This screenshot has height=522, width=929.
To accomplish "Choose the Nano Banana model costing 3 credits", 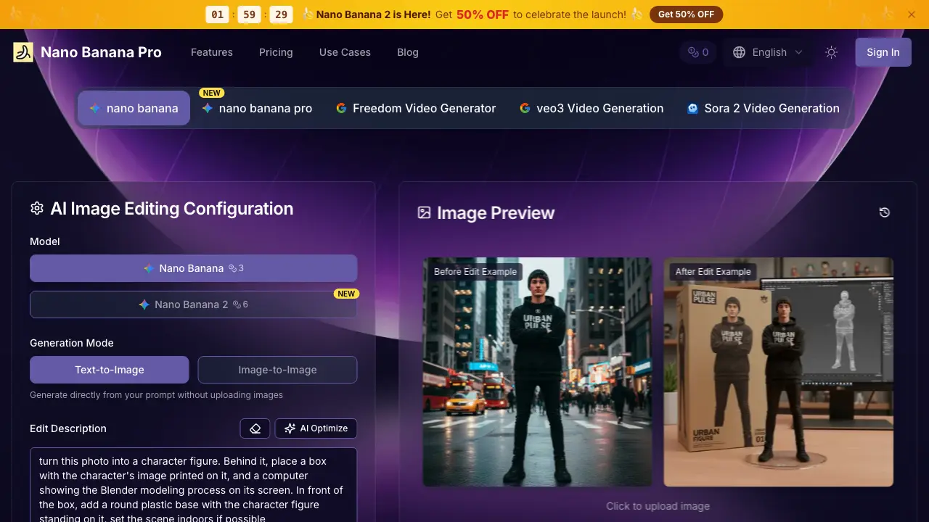I will tap(193, 268).
